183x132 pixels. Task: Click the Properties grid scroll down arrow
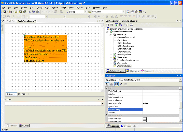tap(181, 120)
